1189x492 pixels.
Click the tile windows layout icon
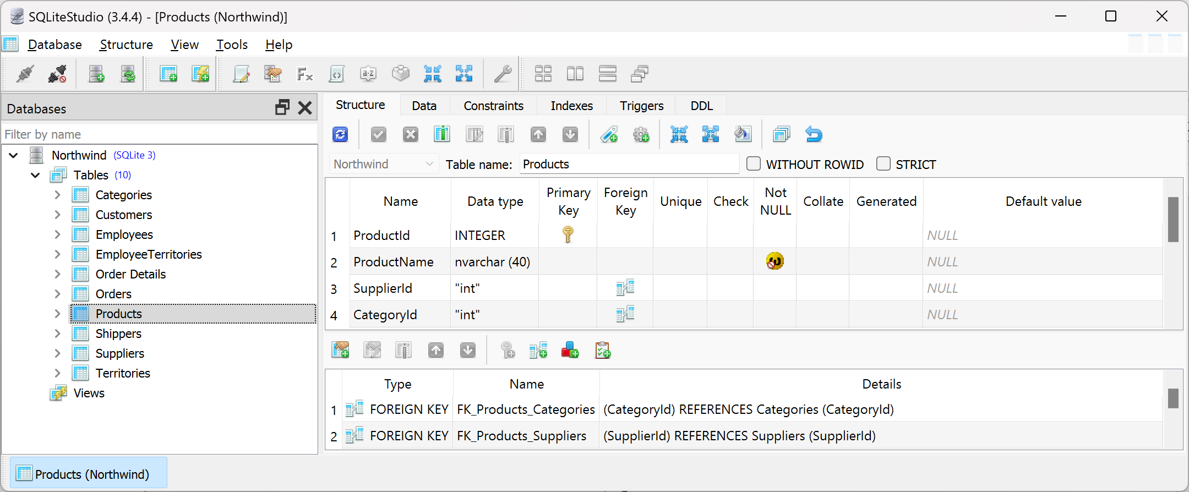[543, 74]
